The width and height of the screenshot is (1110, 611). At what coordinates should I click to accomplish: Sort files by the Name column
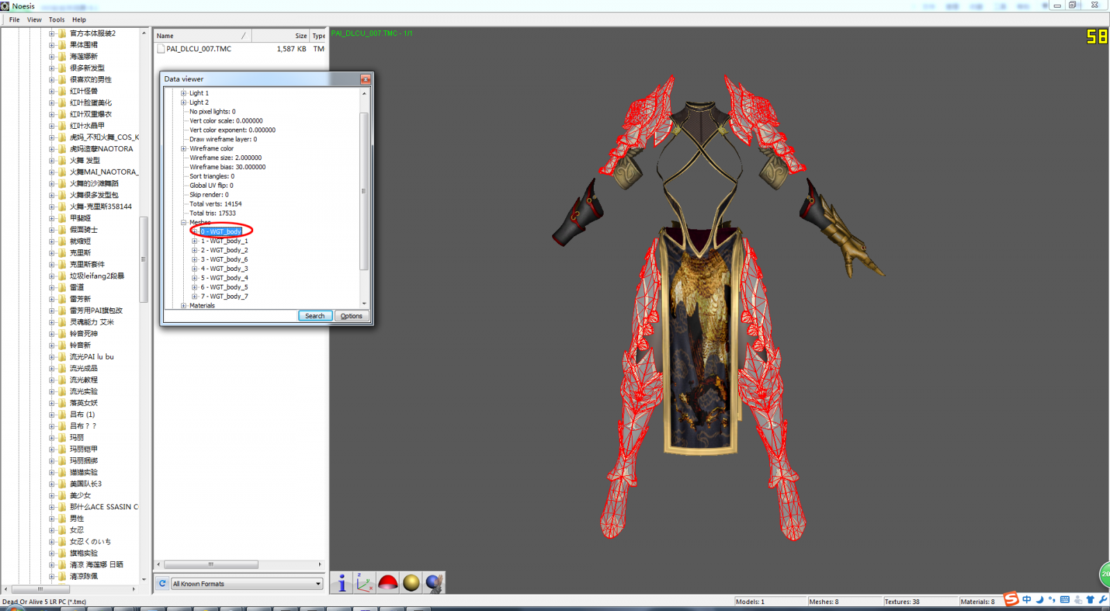point(203,36)
